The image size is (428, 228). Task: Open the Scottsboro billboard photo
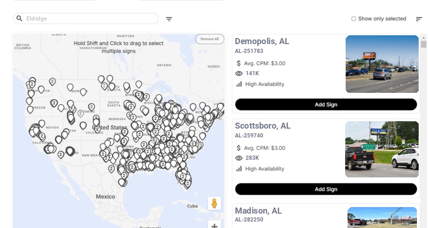[x=381, y=149]
